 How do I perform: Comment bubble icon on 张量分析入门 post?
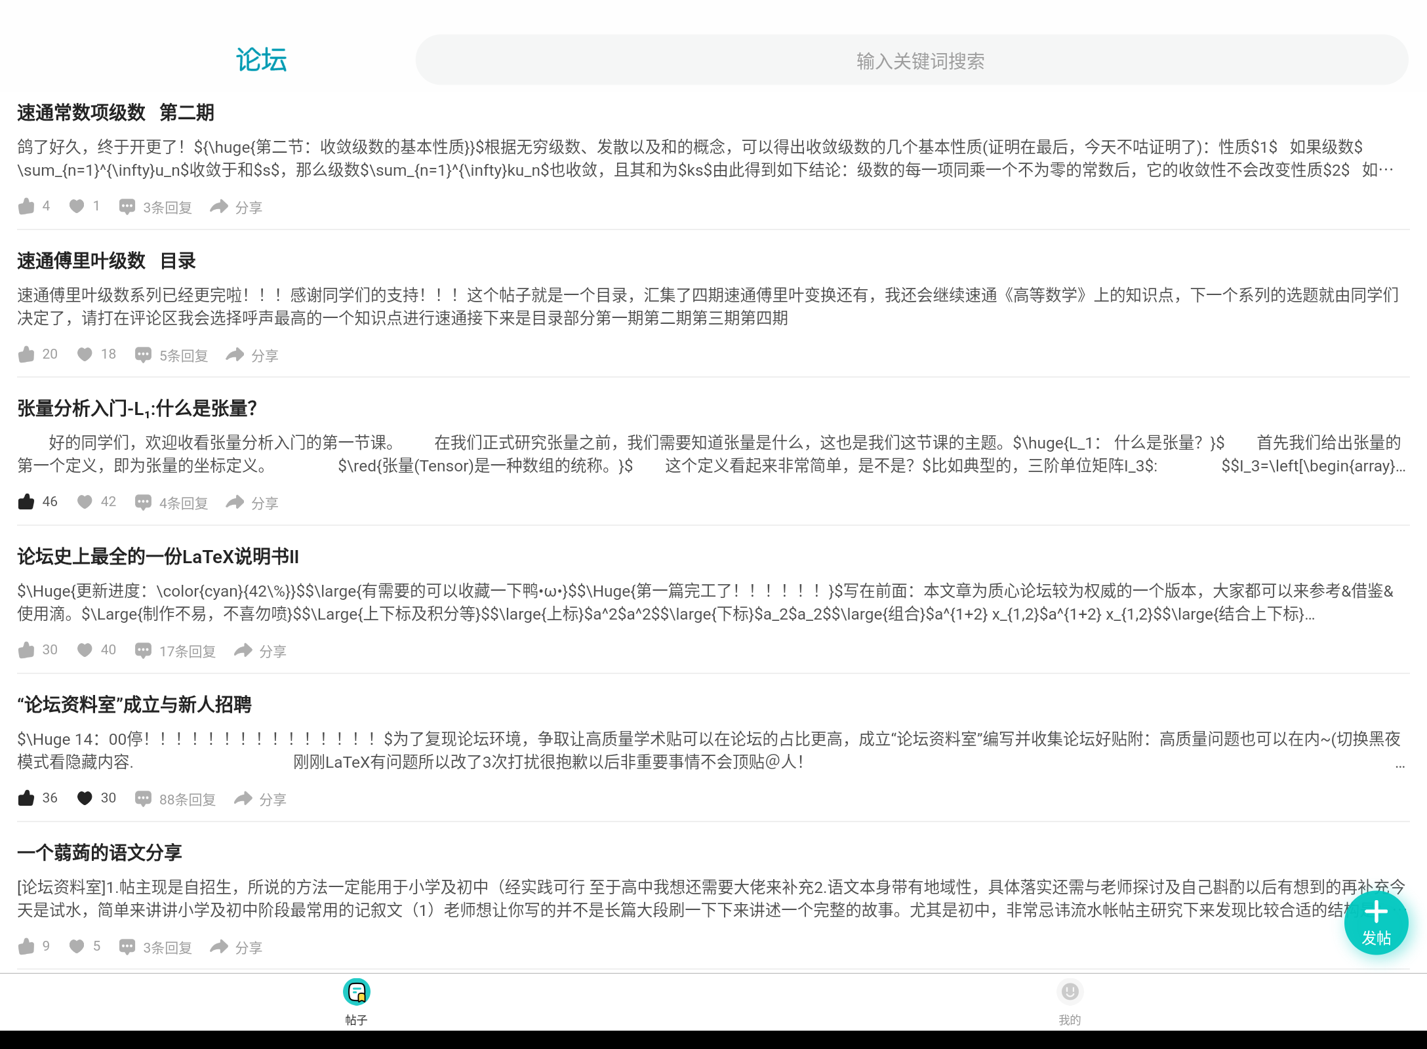[x=143, y=503]
